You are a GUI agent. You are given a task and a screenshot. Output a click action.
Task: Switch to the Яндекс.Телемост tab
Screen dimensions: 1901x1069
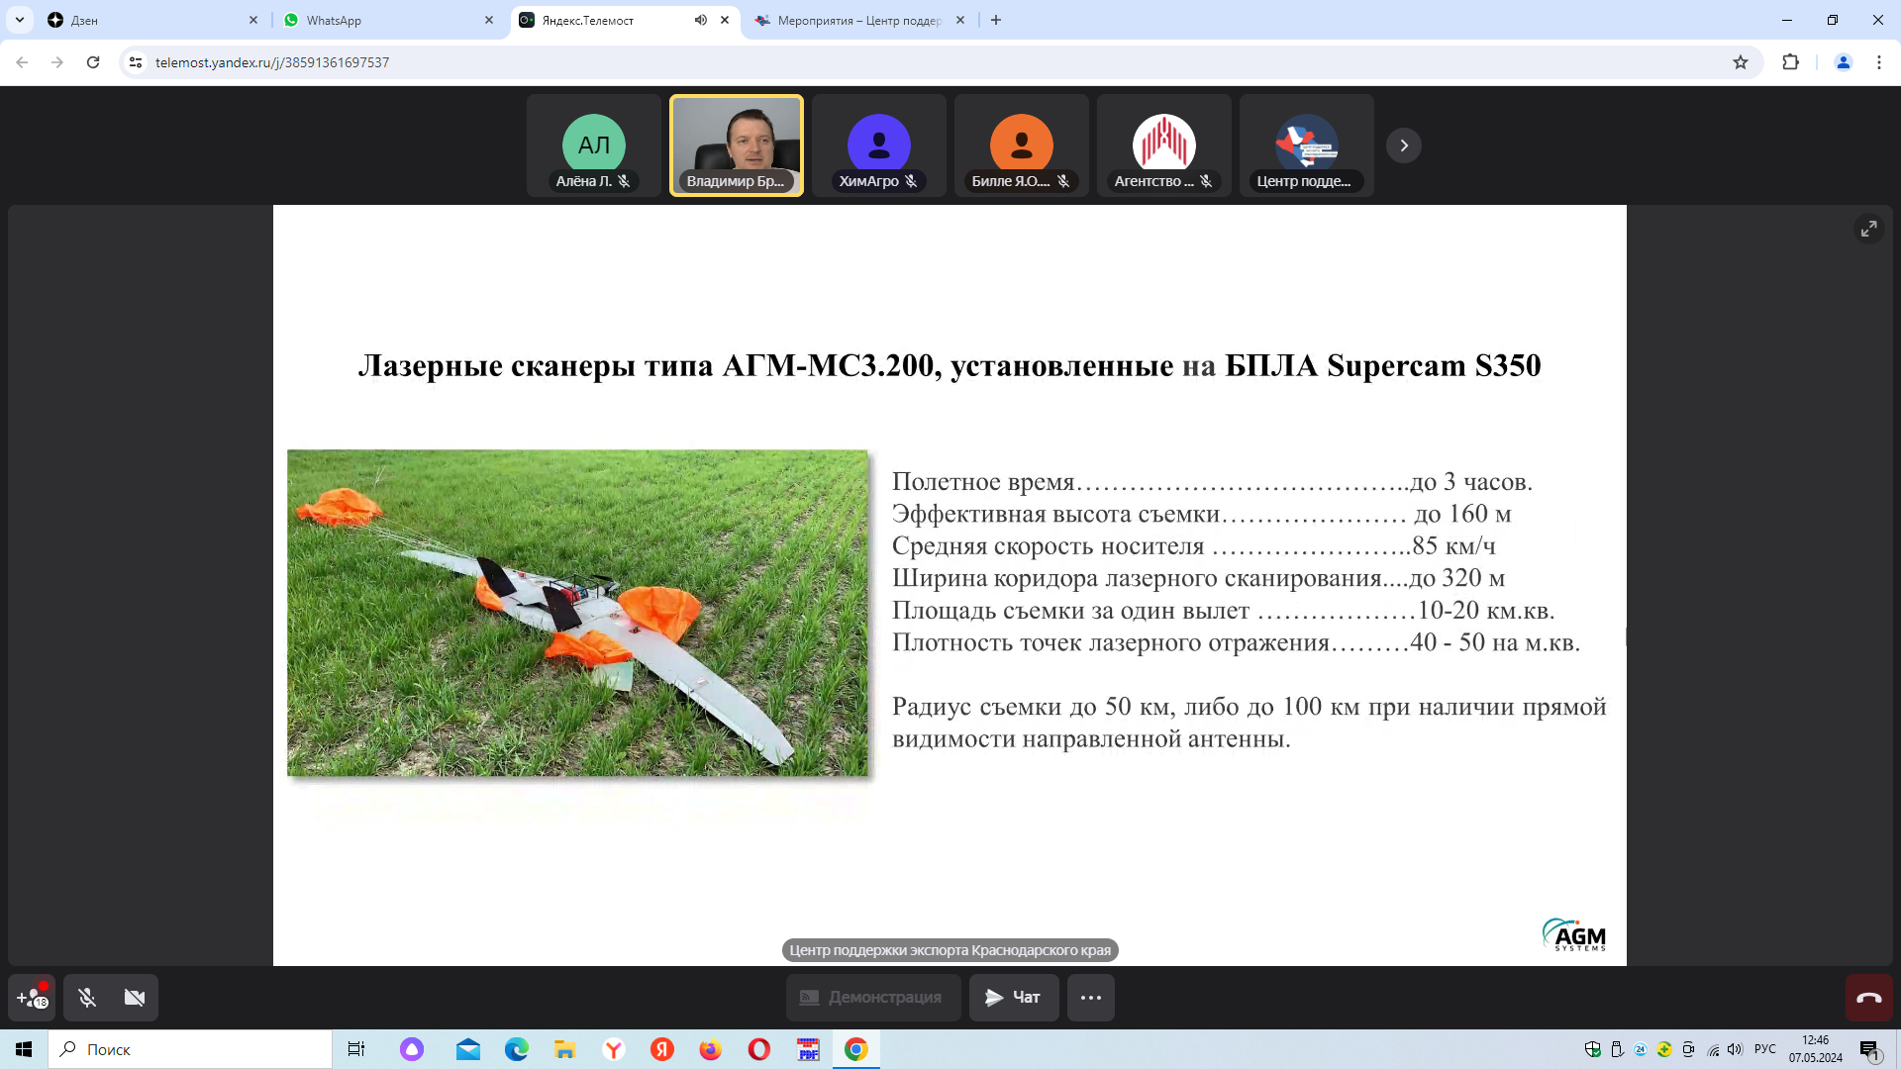[x=626, y=20]
